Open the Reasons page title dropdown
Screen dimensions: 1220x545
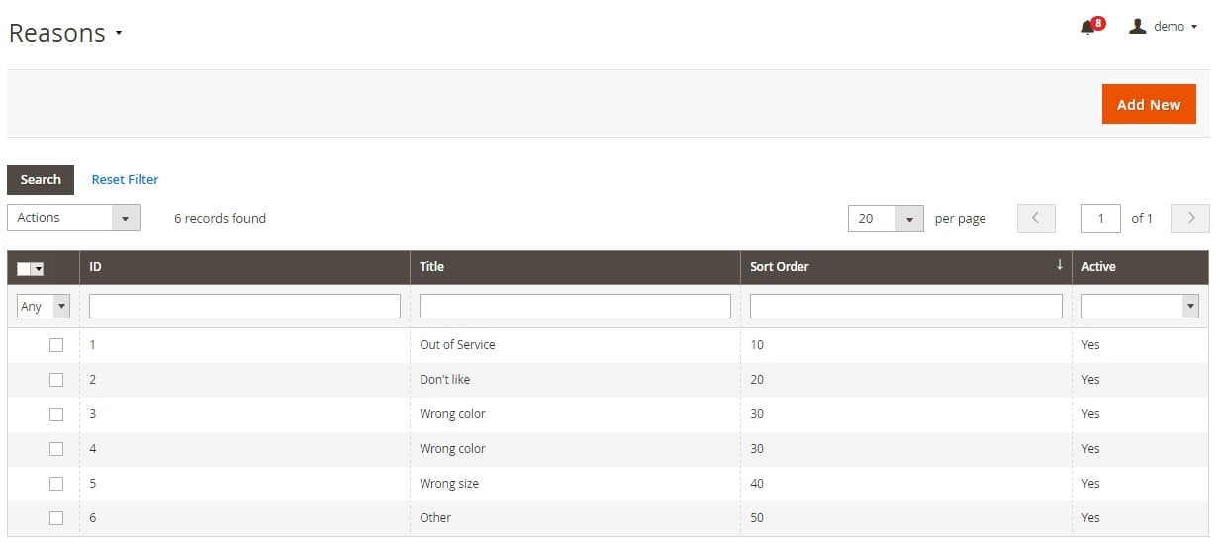coord(119,33)
